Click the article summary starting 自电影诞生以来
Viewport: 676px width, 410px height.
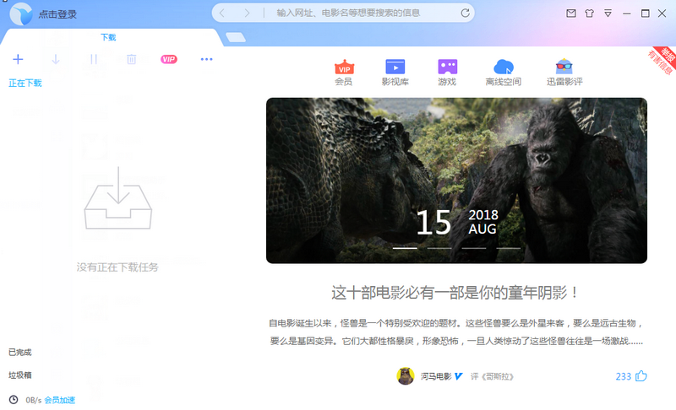coord(456,332)
